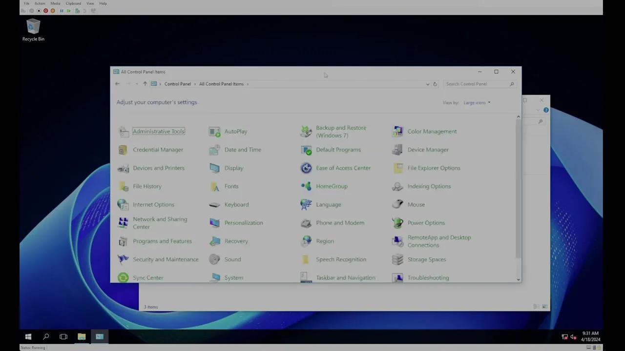This screenshot has height=351, width=625.
Task: Open the Recycle Bin desktop icon
Action: click(33, 30)
